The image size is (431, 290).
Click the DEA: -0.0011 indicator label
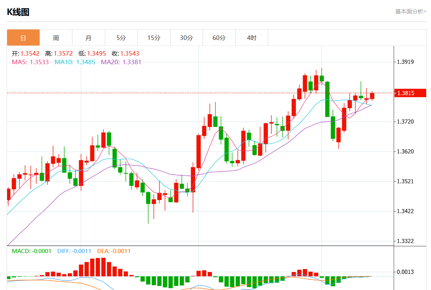click(x=114, y=251)
